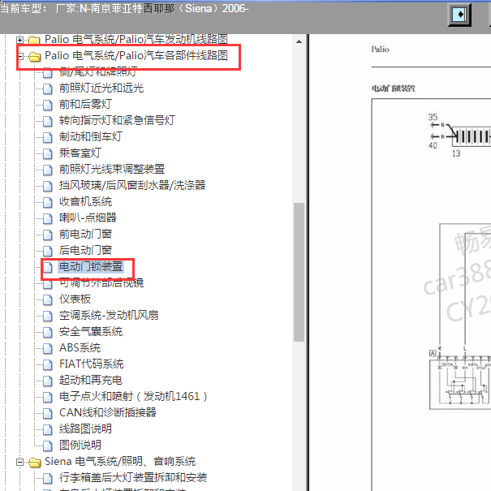Click the page icon beside 喇叭-点烟器
The height and width of the screenshot is (491, 491).
click(48, 218)
